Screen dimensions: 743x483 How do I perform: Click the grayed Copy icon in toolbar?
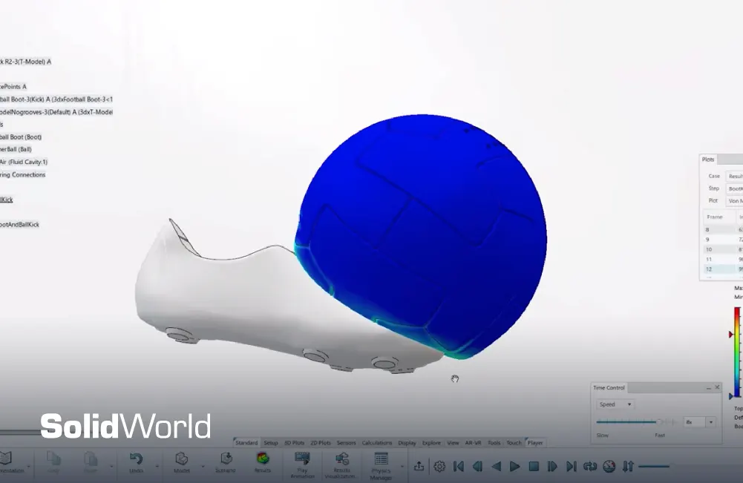coord(53,459)
